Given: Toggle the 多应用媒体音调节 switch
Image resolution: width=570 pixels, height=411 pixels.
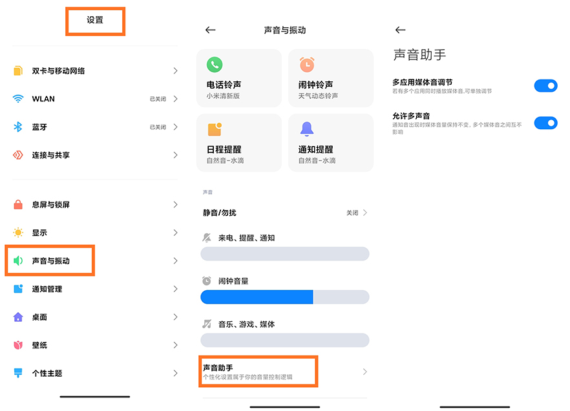Looking at the screenshot, I should click(x=545, y=86).
